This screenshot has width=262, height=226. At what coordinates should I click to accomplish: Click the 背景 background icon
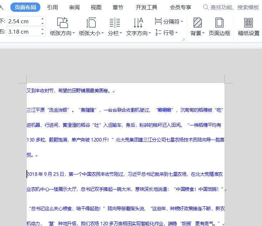point(198,23)
